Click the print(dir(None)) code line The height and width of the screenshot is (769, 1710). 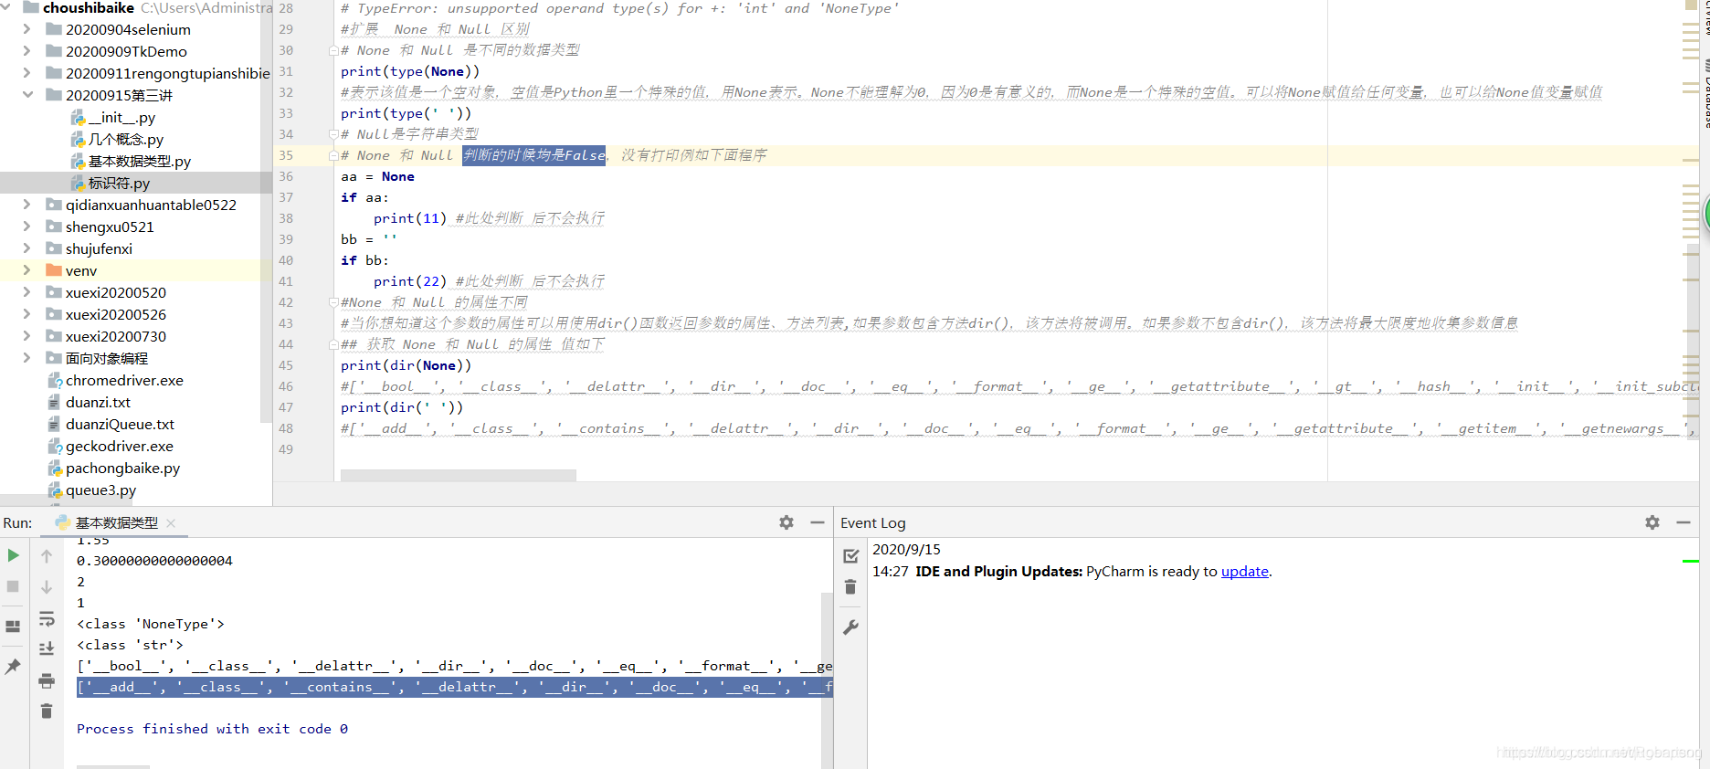click(406, 365)
